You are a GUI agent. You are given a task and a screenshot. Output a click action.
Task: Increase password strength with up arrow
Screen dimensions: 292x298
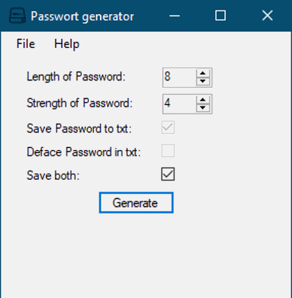[x=203, y=99]
